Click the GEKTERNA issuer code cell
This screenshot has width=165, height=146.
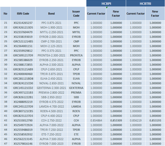(76, 88)
